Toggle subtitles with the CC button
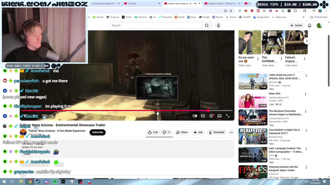This screenshot has width=330, height=185. click(203, 116)
